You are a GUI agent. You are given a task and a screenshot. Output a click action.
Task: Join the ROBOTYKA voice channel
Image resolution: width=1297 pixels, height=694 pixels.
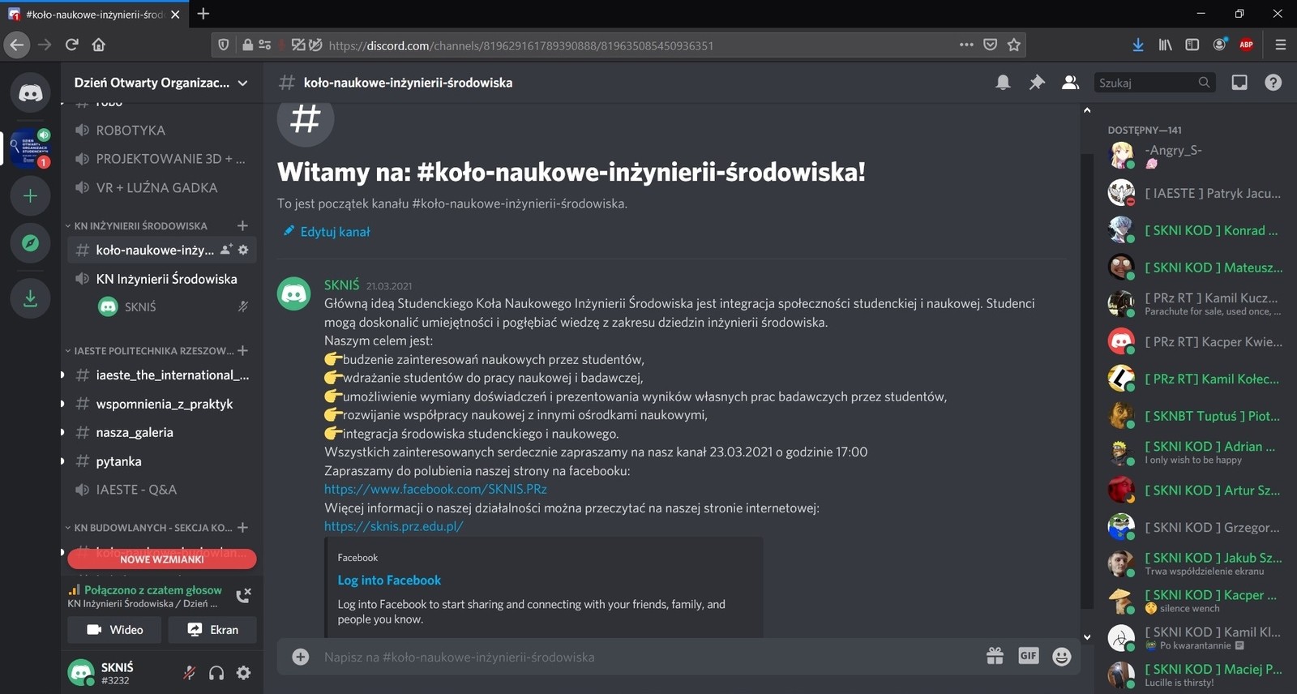coord(131,131)
